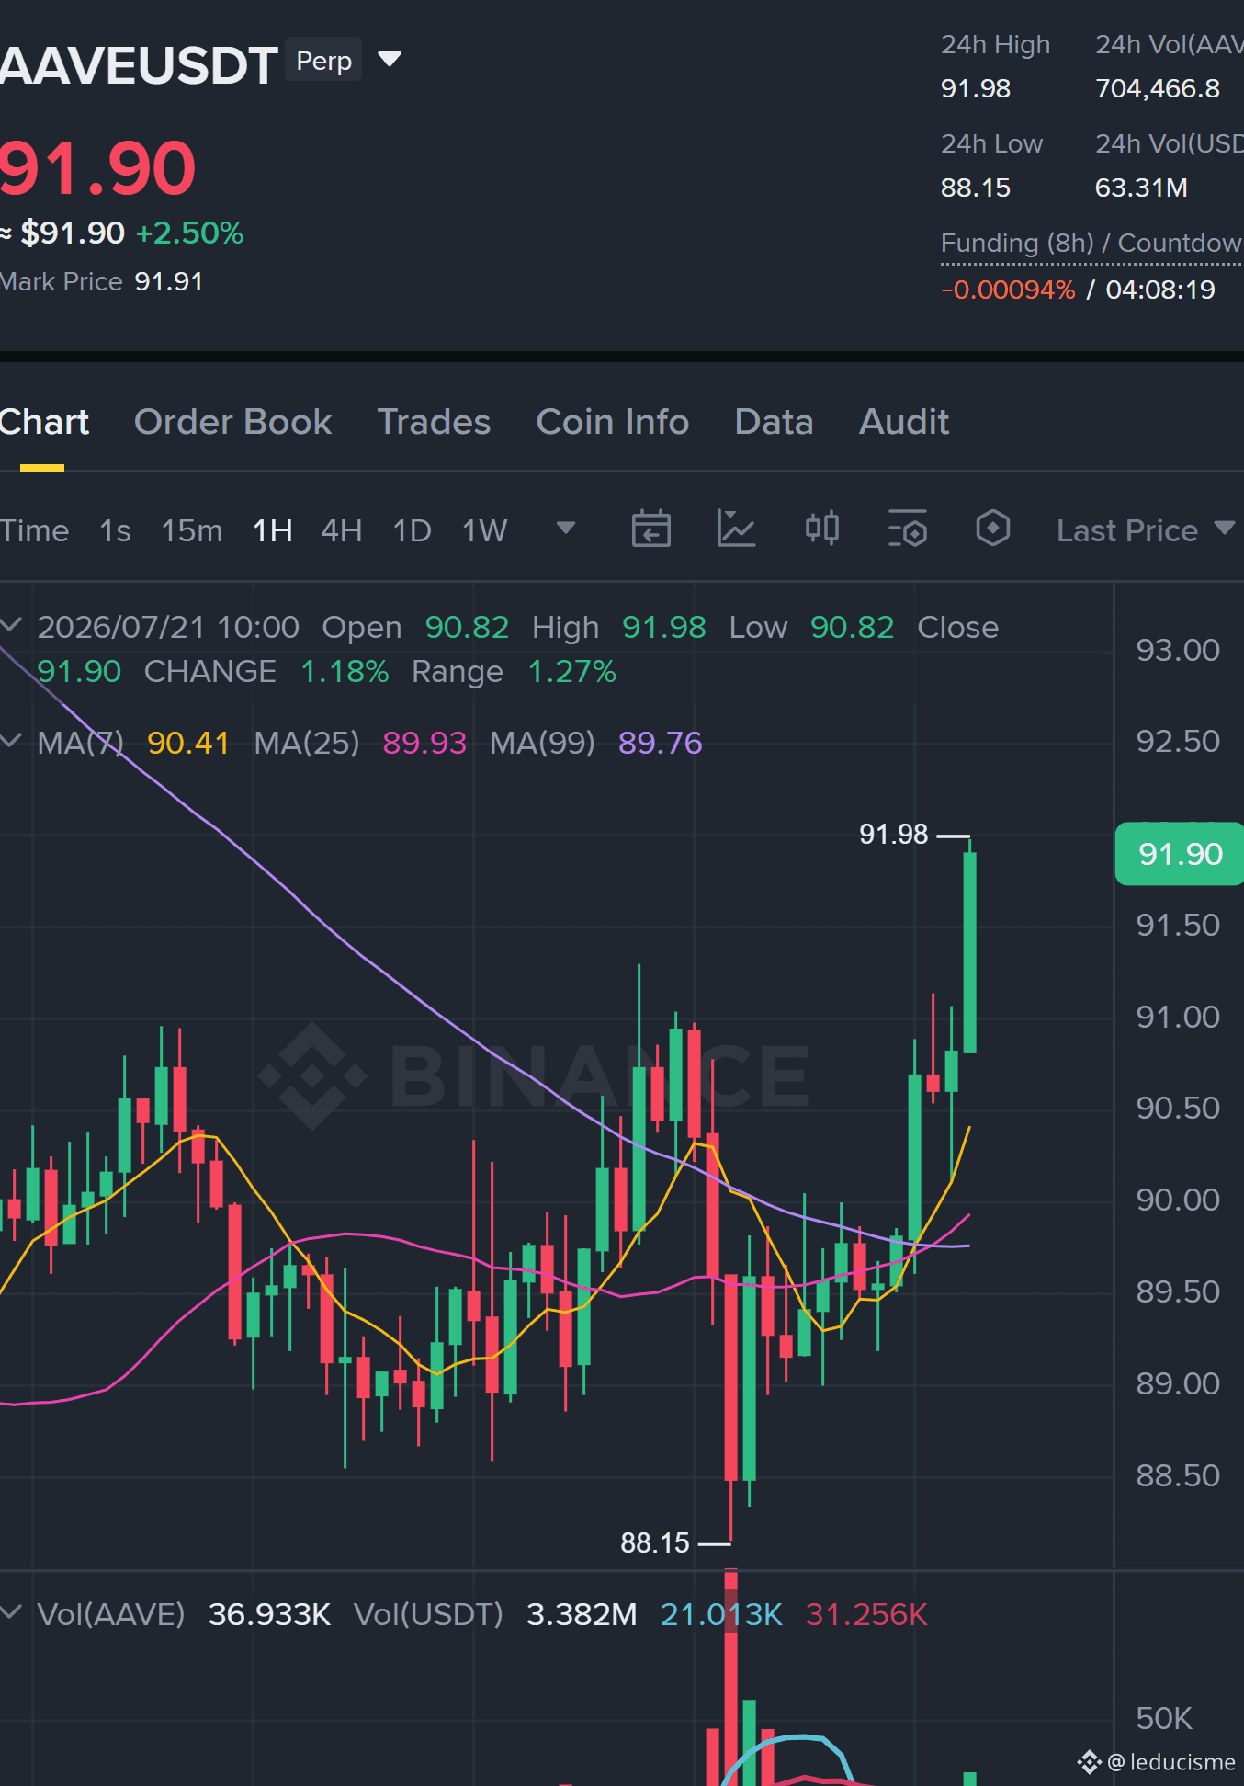Click the 88.15 low marker on chart
The image size is (1244, 1786).
[655, 1542]
